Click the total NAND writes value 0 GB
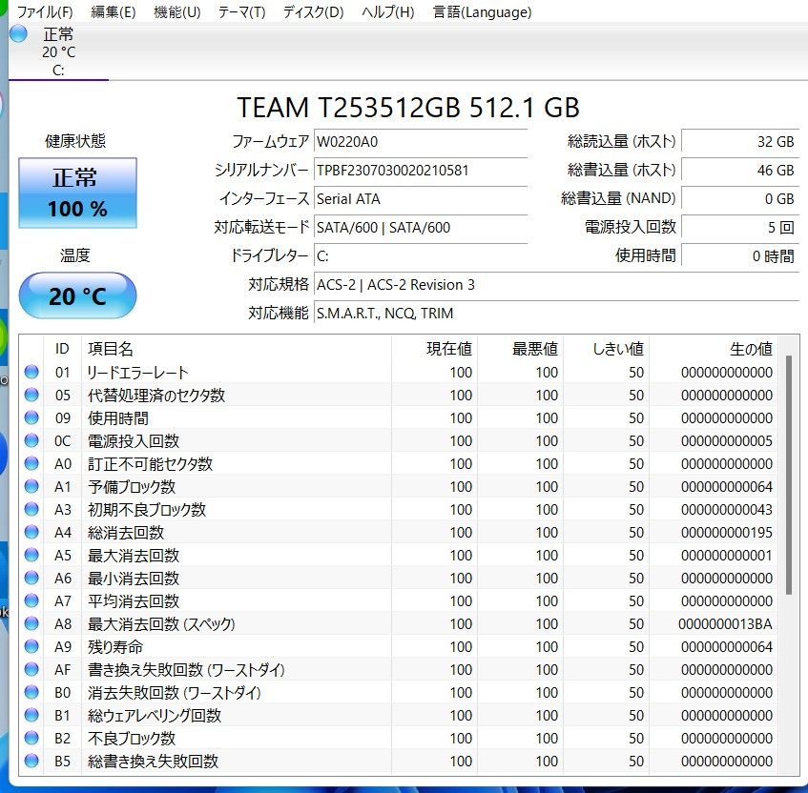This screenshot has width=808, height=793. click(x=740, y=199)
